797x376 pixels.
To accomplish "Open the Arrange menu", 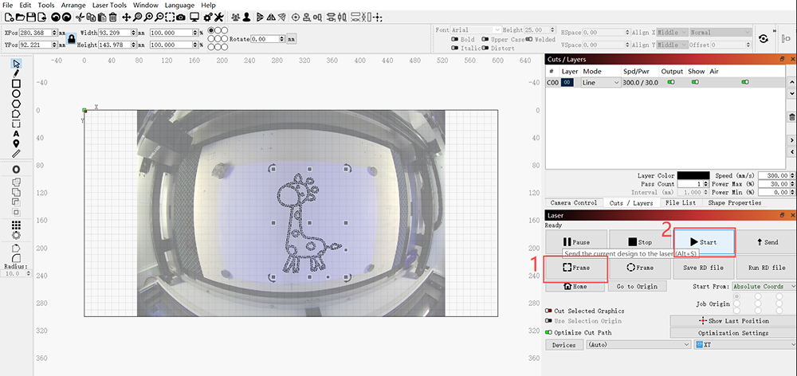I will tap(73, 5).
